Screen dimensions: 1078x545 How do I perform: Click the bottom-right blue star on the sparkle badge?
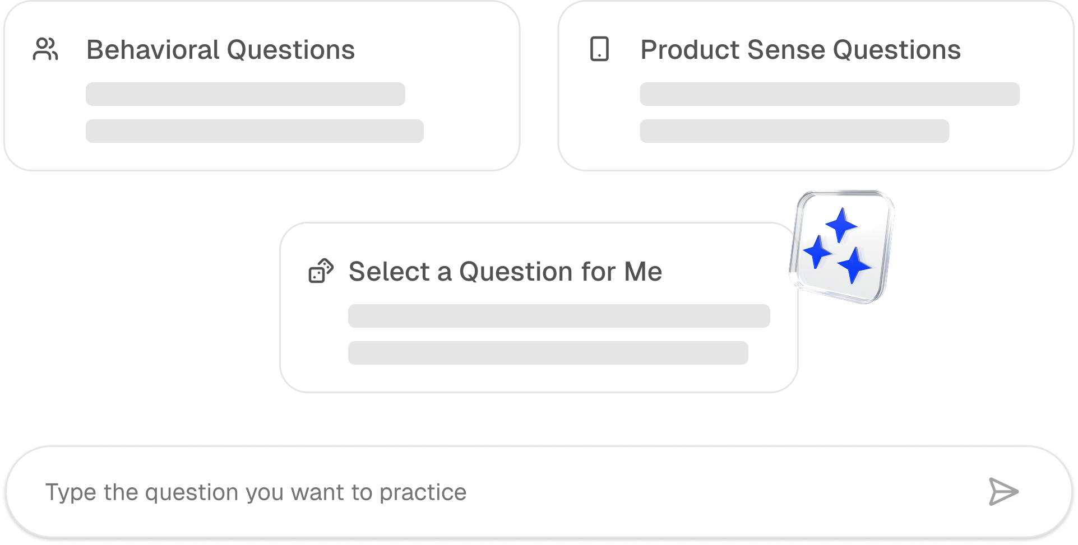pos(855,265)
